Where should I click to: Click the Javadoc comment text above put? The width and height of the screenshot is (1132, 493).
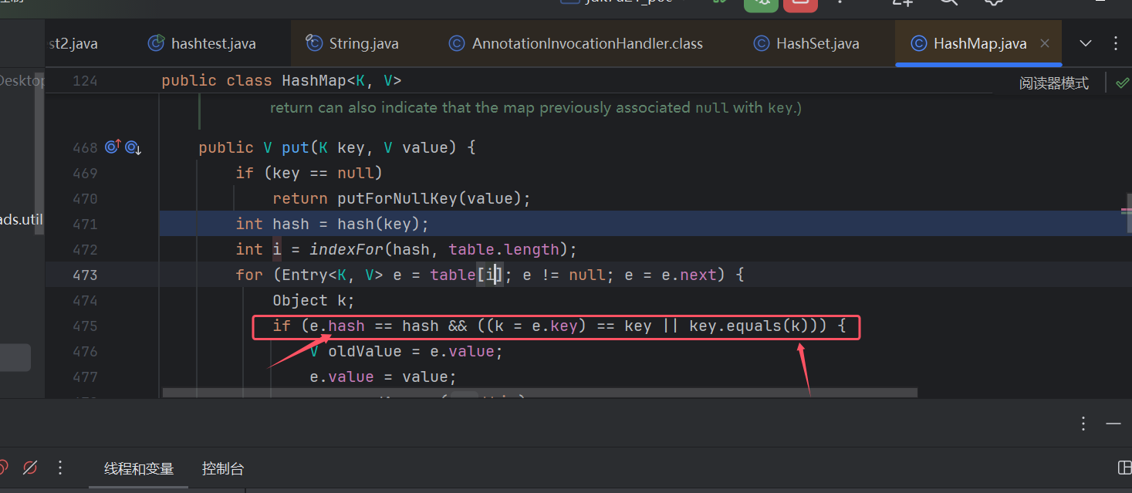point(536,108)
